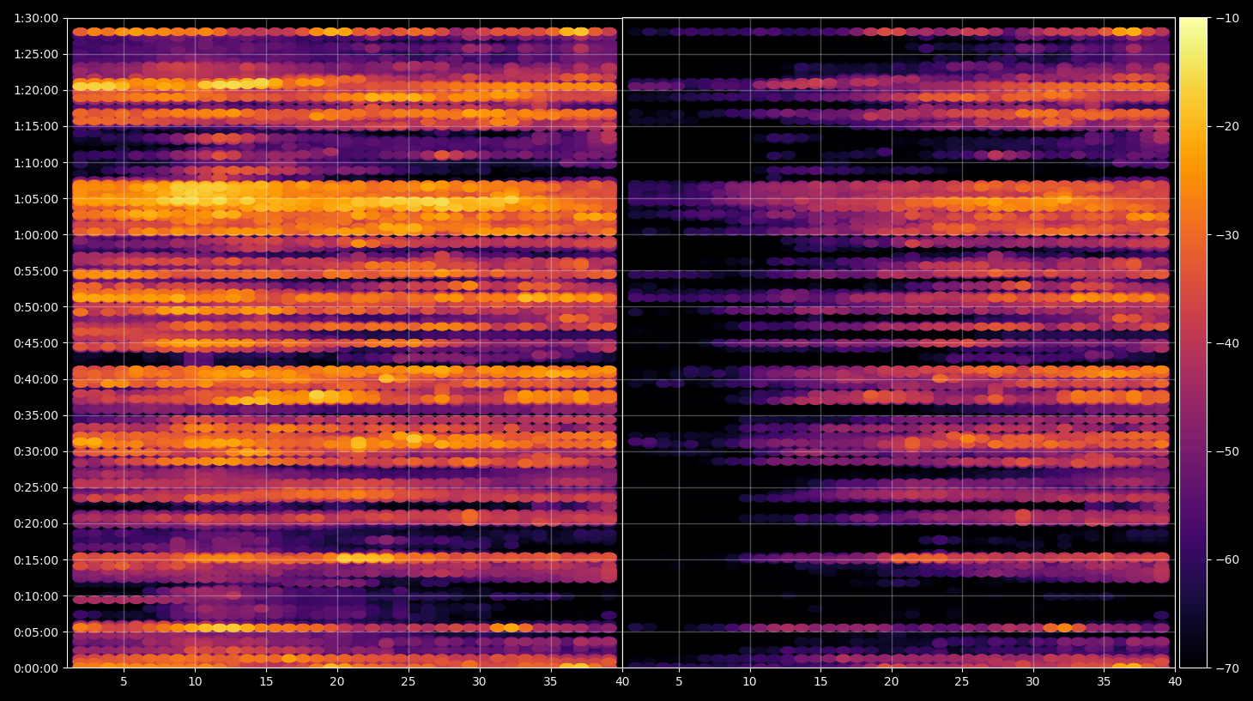Viewport: 1253px width, 701px height.
Task: Select x-axis label 10 under right heatmap
Action: (x=749, y=682)
